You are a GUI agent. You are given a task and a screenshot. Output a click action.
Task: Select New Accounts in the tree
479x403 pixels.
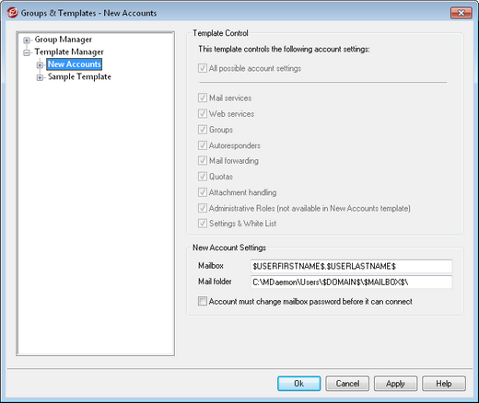(74, 64)
